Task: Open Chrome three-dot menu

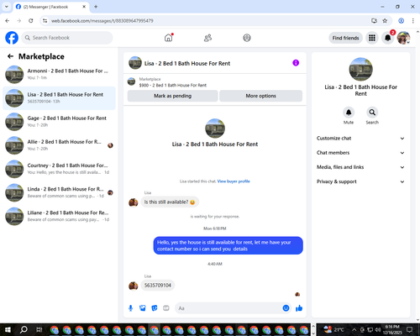Action: pos(413,21)
